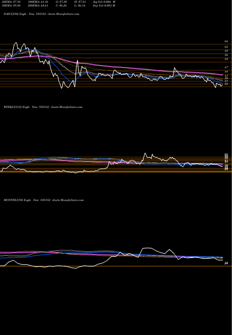Click the 62 price label on daily axis
Image resolution: width=232 pixels, height=335 pixels.
226,47
